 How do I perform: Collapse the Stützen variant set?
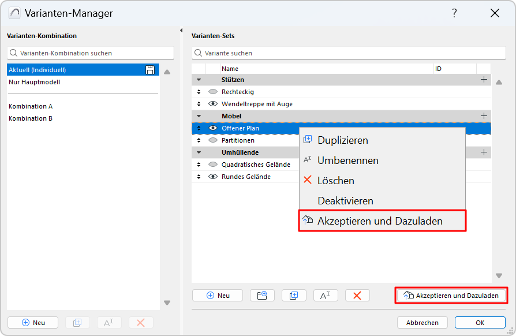coord(199,80)
